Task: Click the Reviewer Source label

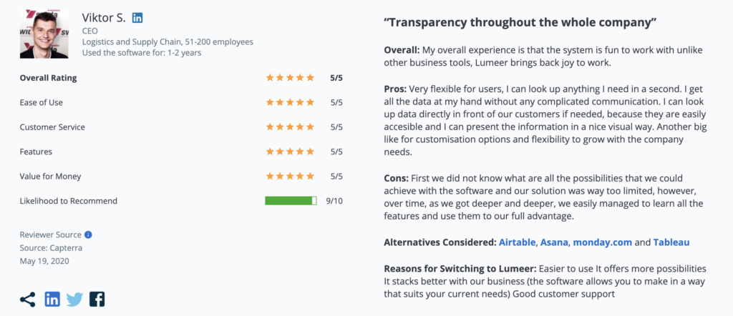Action: [x=51, y=234]
